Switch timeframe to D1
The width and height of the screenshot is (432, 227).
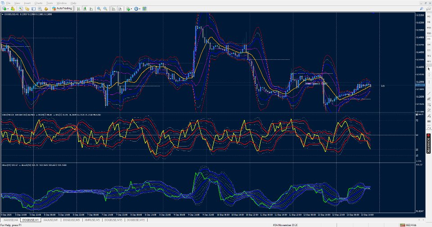[x=429, y=50]
